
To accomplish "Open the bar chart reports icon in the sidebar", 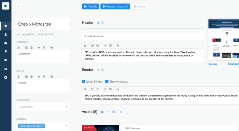I will click(6, 69).
